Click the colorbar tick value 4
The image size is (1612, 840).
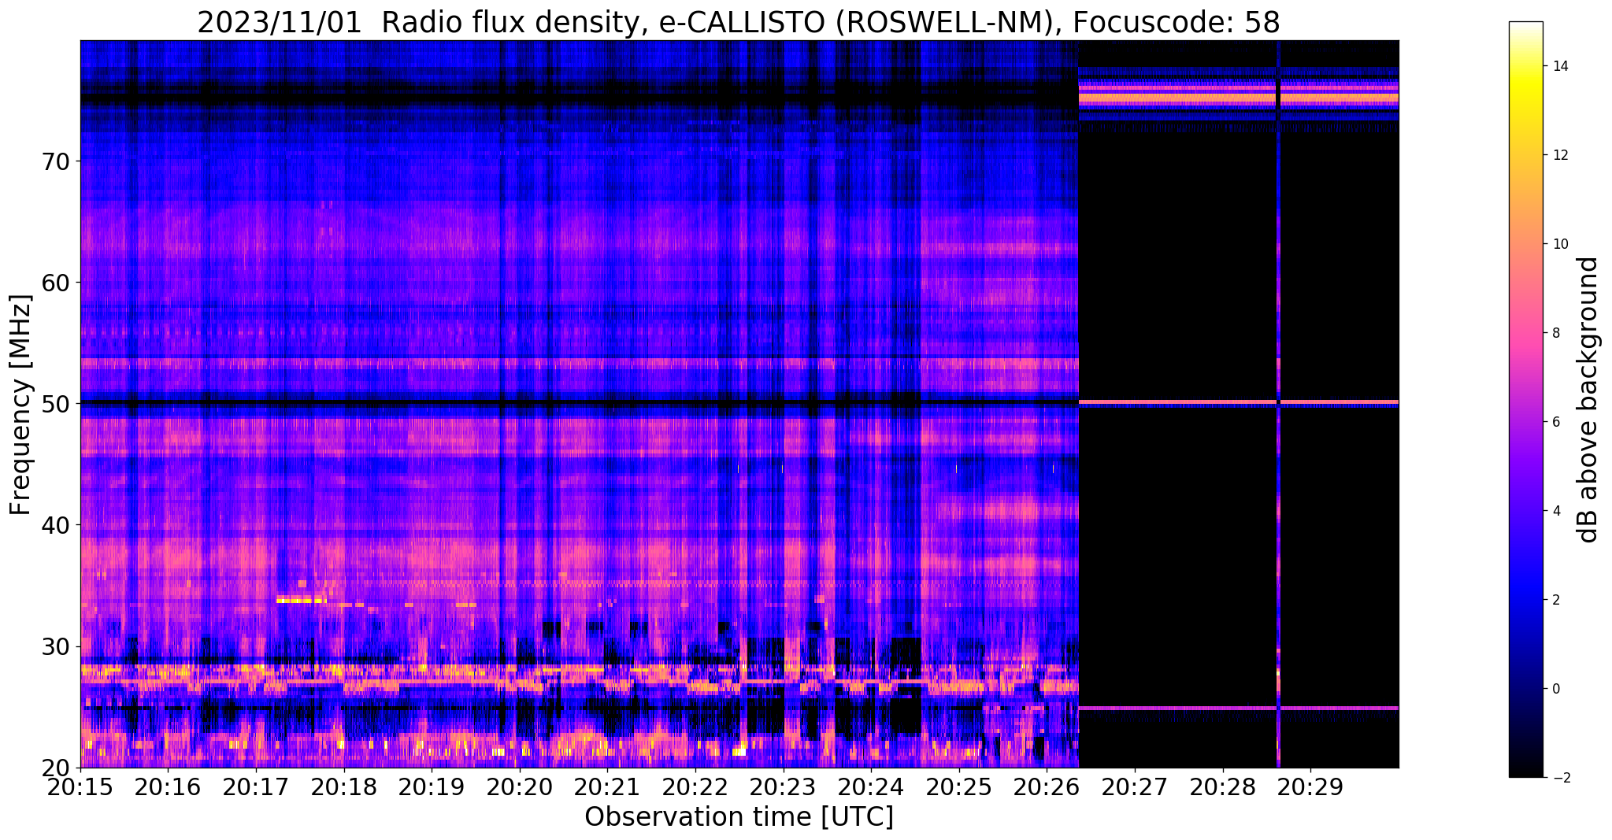(x=1556, y=511)
